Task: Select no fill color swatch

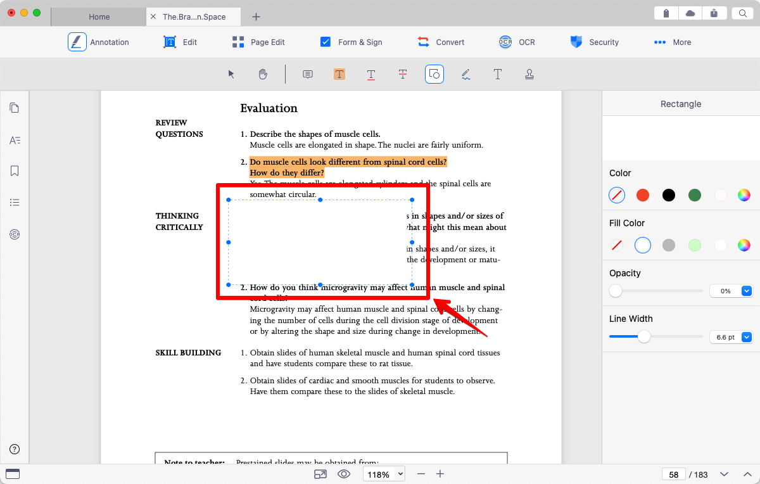Action: coord(616,245)
